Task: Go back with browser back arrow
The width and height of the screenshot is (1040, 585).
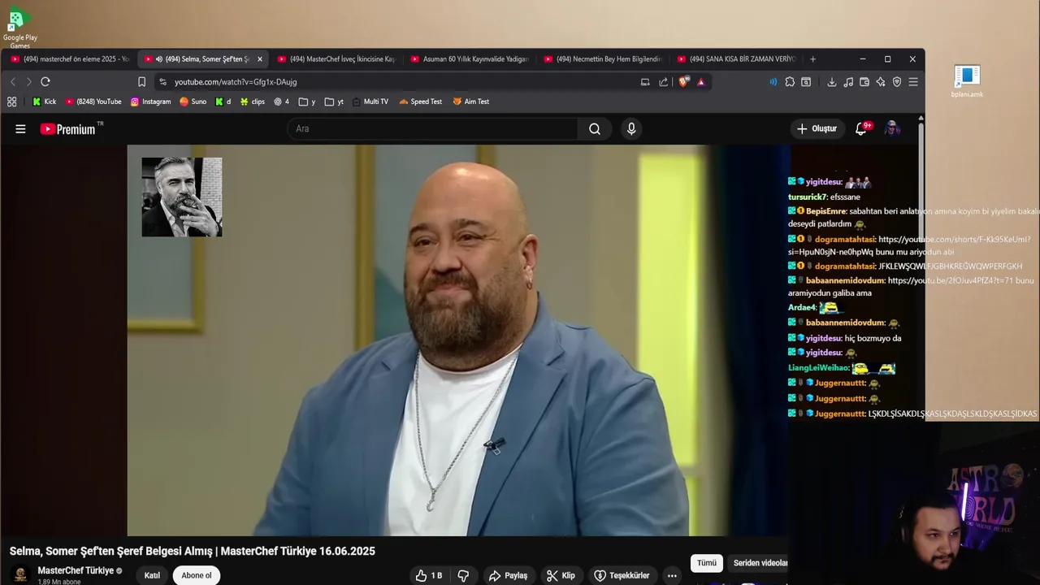Action: coord(13,82)
